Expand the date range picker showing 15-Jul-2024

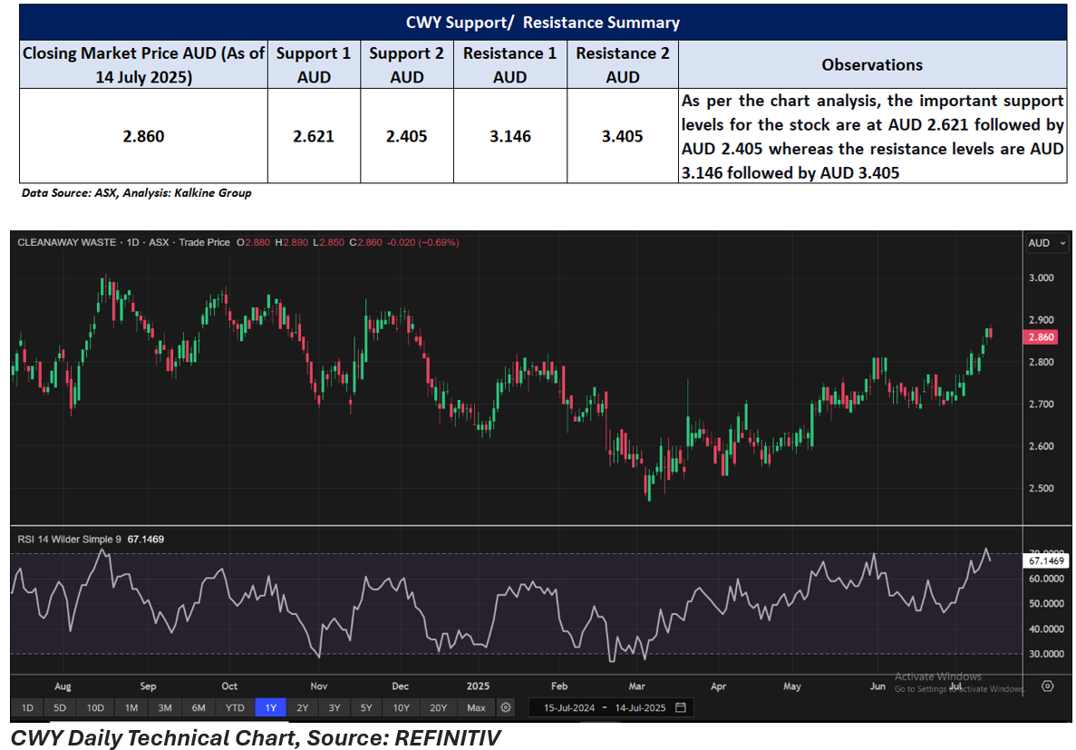(570, 707)
